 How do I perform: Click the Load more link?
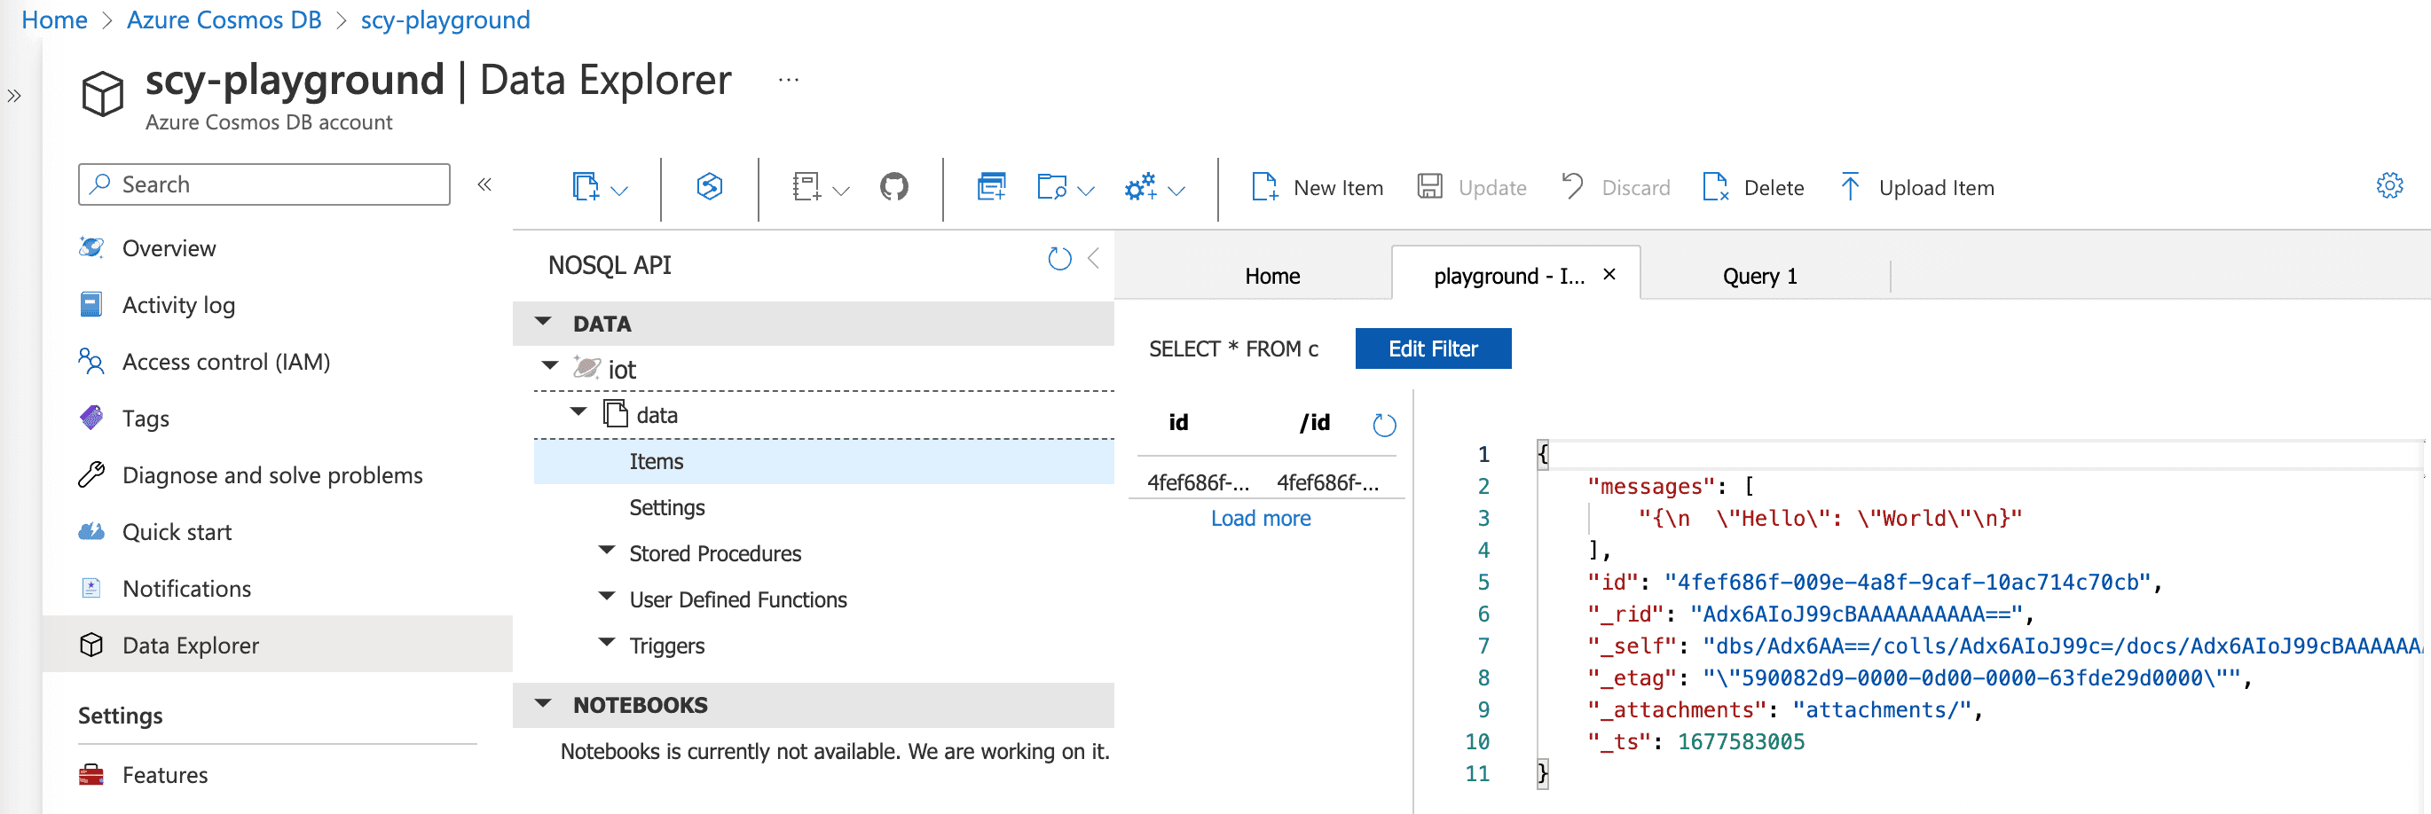coord(1260,519)
